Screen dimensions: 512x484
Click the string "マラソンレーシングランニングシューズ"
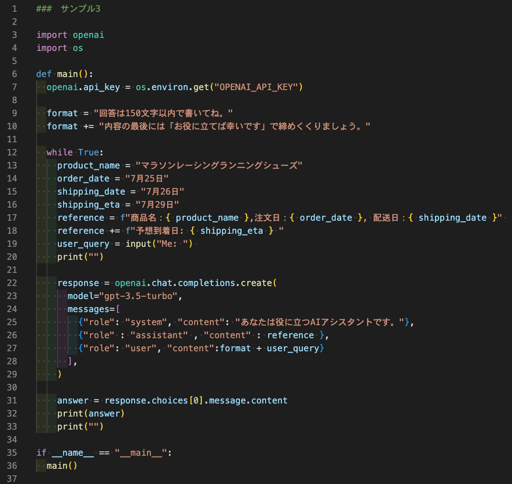[x=219, y=165]
